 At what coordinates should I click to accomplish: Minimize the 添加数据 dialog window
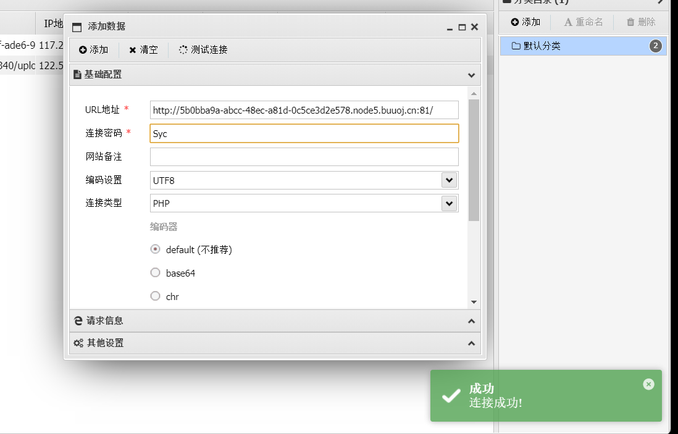point(450,27)
